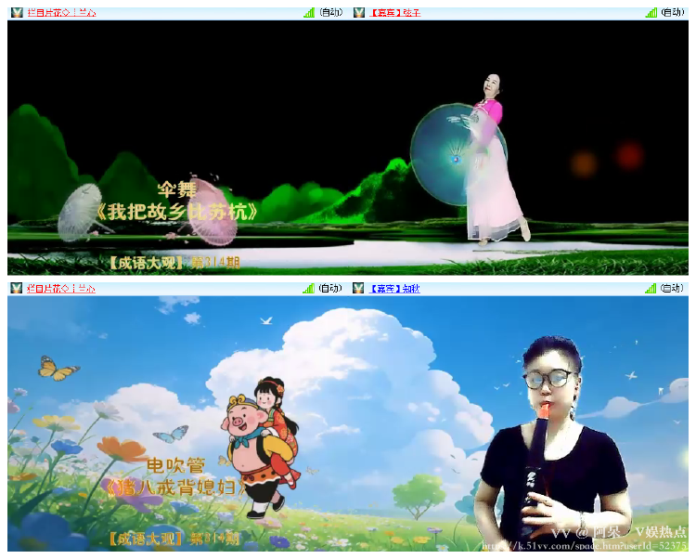Viewport: 696px width, 559px height.
Task: Open the 【嘉宾】知秋 user link
Action: (394, 289)
